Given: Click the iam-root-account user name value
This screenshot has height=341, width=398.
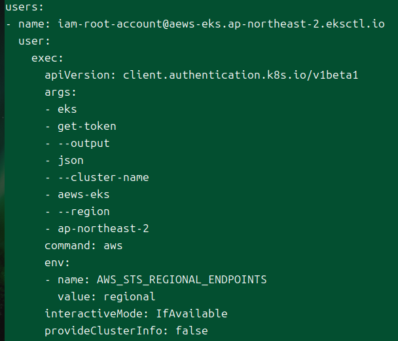Looking at the screenshot, I should (221, 24).
